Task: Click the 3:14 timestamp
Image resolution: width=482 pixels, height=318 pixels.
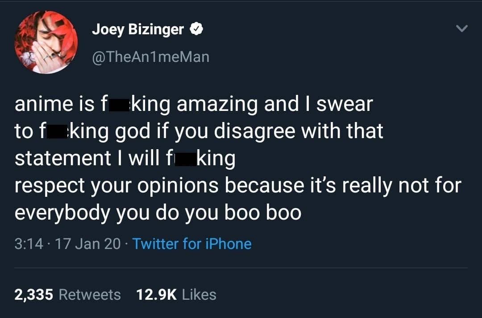Action: coord(28,244)
